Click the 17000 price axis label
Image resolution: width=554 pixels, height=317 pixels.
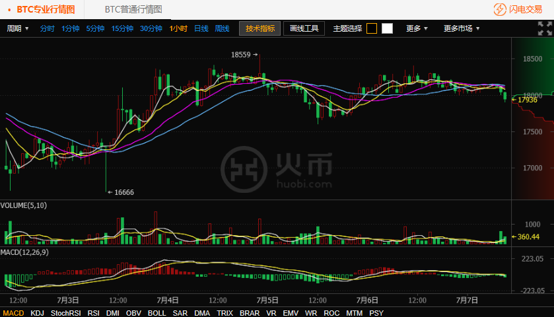(532, 168)
